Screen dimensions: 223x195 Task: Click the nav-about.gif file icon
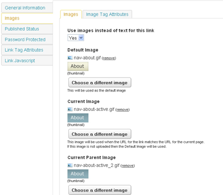point(70,58)
